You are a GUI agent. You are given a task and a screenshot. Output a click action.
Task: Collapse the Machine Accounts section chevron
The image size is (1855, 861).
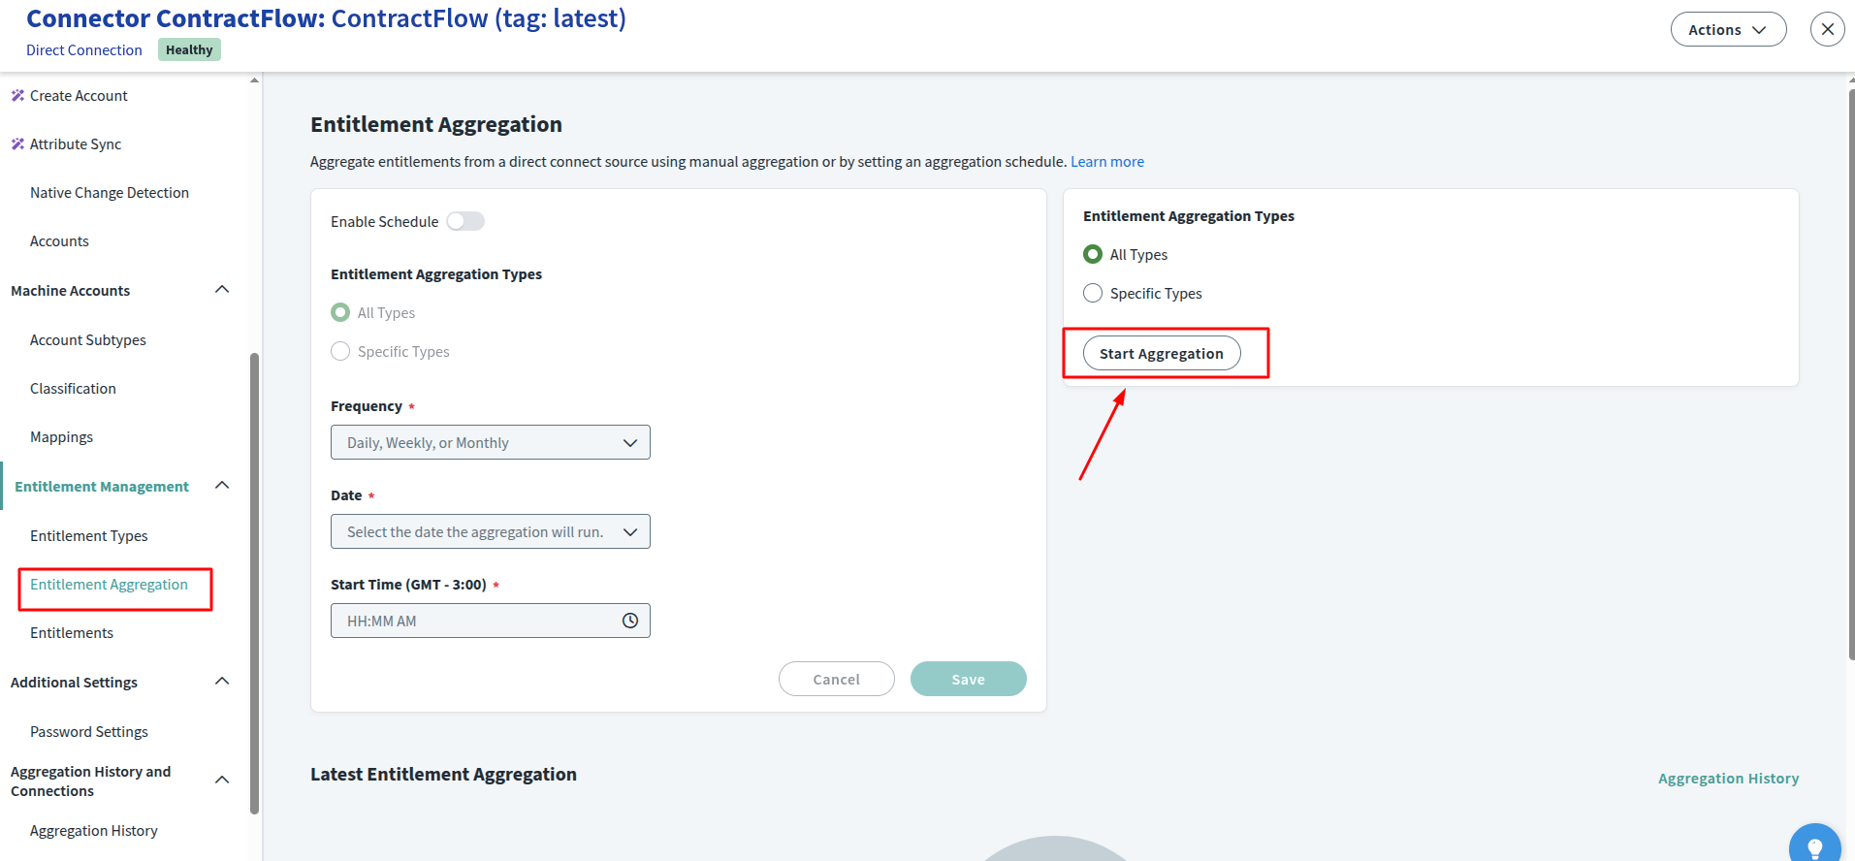click(222, 290)
